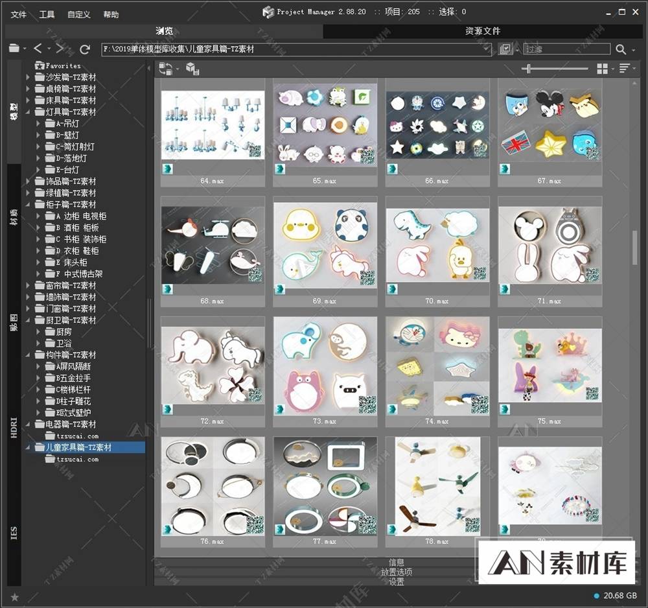Click the filter options icon beside filter box
The width and height of the screenshot is (648, 608).
[x=505, y=49]
